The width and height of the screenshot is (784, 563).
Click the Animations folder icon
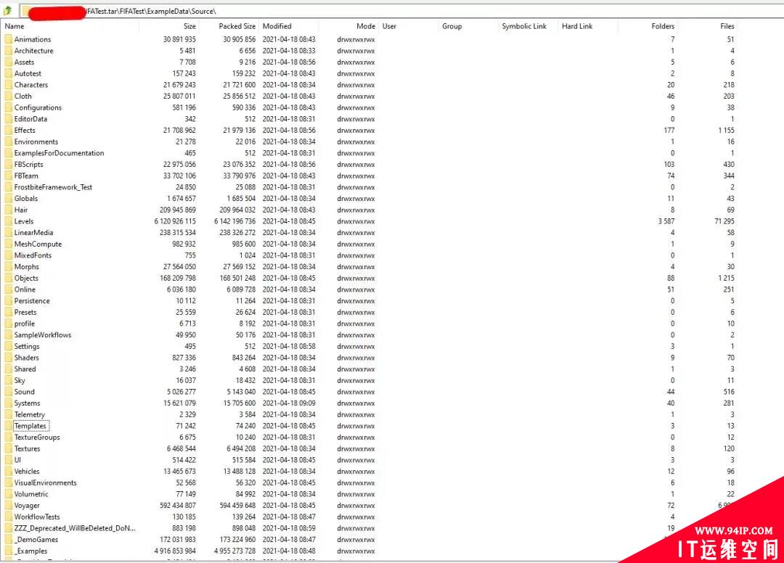[x=8, y=39]
